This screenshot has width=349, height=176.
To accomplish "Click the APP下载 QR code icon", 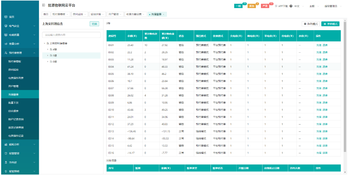I will tap(276, 6).
